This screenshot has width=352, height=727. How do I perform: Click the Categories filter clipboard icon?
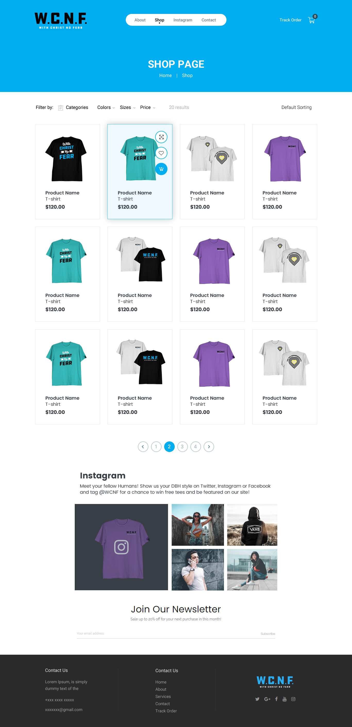[x=61, y=108]
